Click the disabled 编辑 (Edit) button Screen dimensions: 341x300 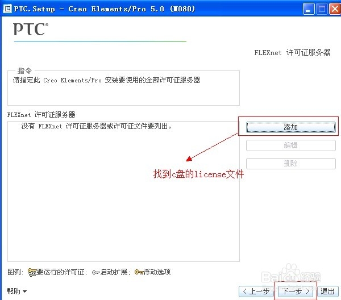(291, 145)
